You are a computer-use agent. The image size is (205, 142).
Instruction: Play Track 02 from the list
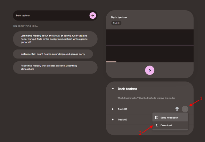pos(113,120)
